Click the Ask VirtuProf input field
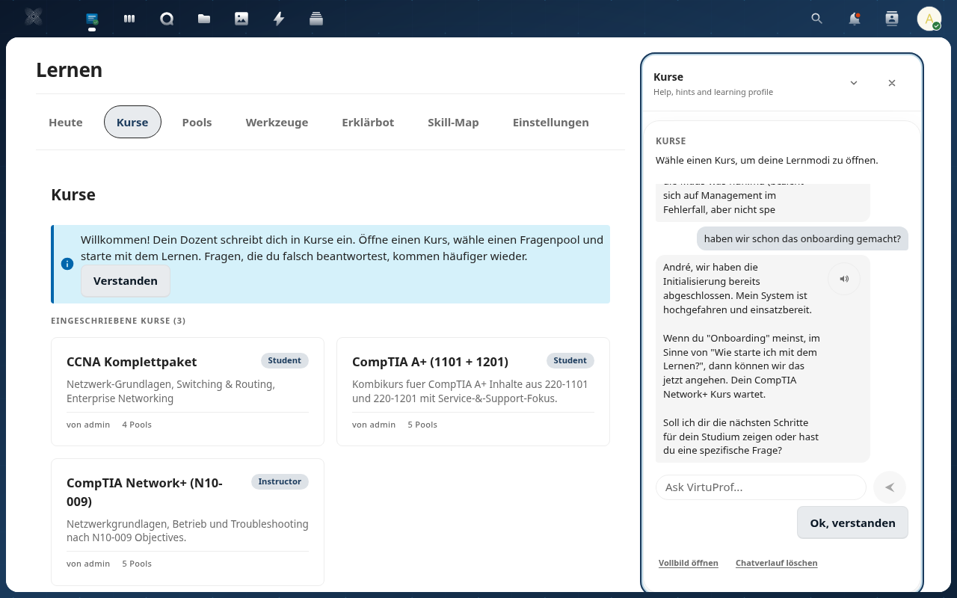This screenshot has width=957, height=598. click(x=760, y=487)
